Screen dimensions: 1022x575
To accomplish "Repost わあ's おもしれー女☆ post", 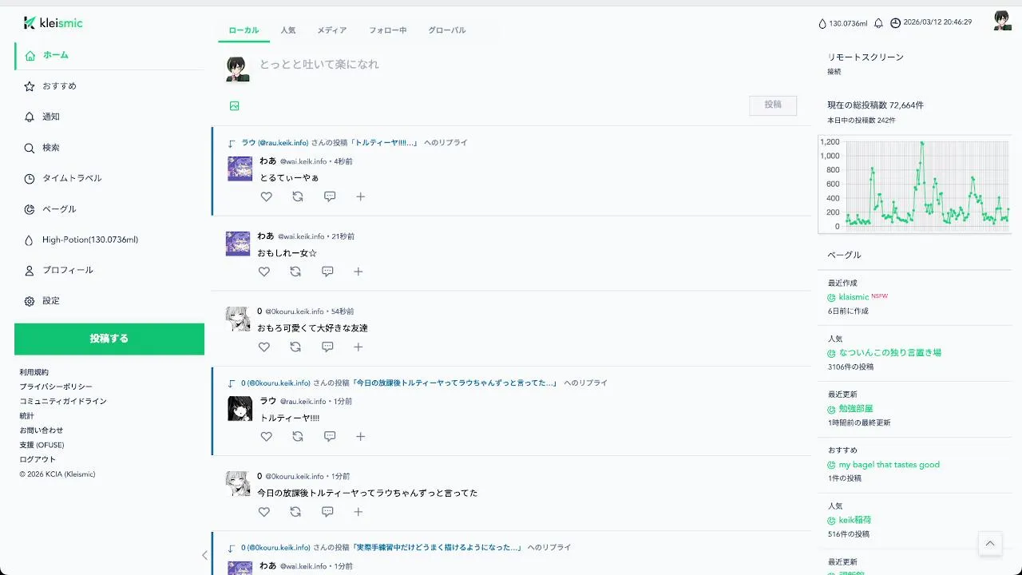I will pyautogui.click(x=295, y=272).
